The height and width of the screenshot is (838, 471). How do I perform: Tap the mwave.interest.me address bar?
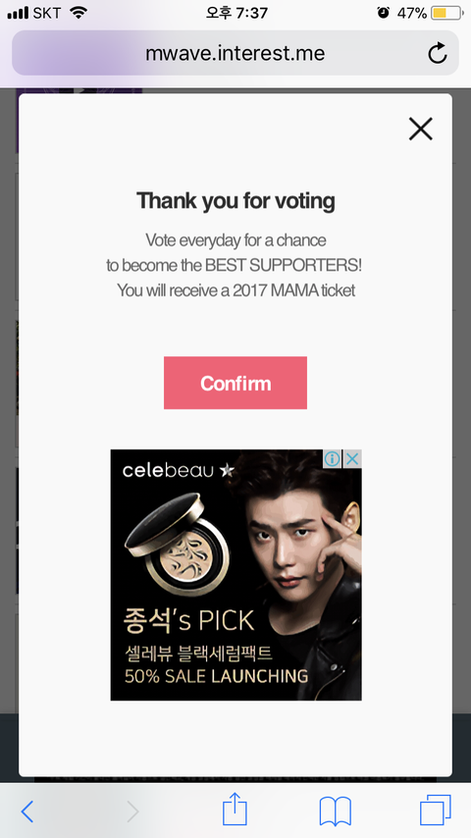[235, 53]
